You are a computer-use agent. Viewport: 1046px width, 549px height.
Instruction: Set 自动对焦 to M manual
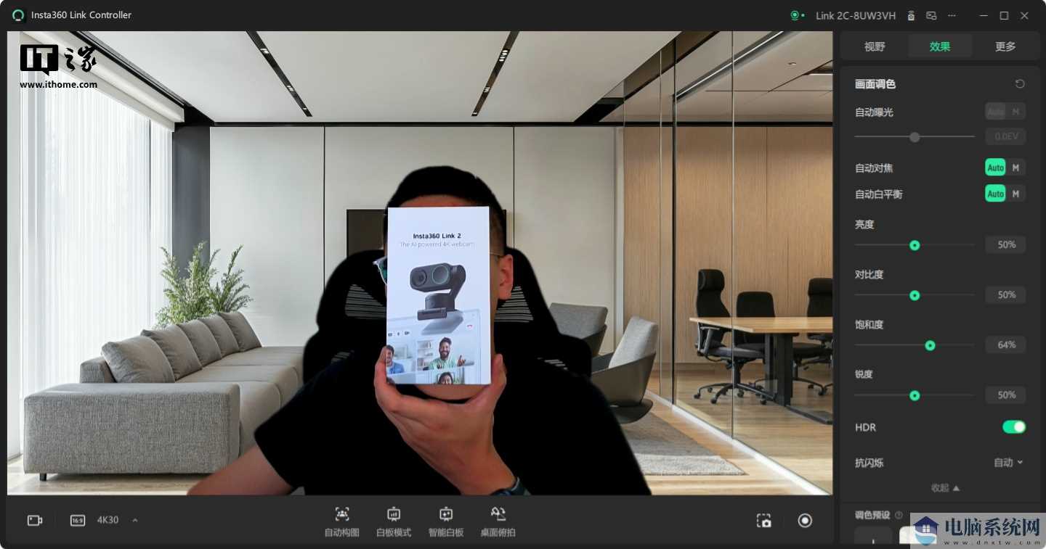(1015, 168)
